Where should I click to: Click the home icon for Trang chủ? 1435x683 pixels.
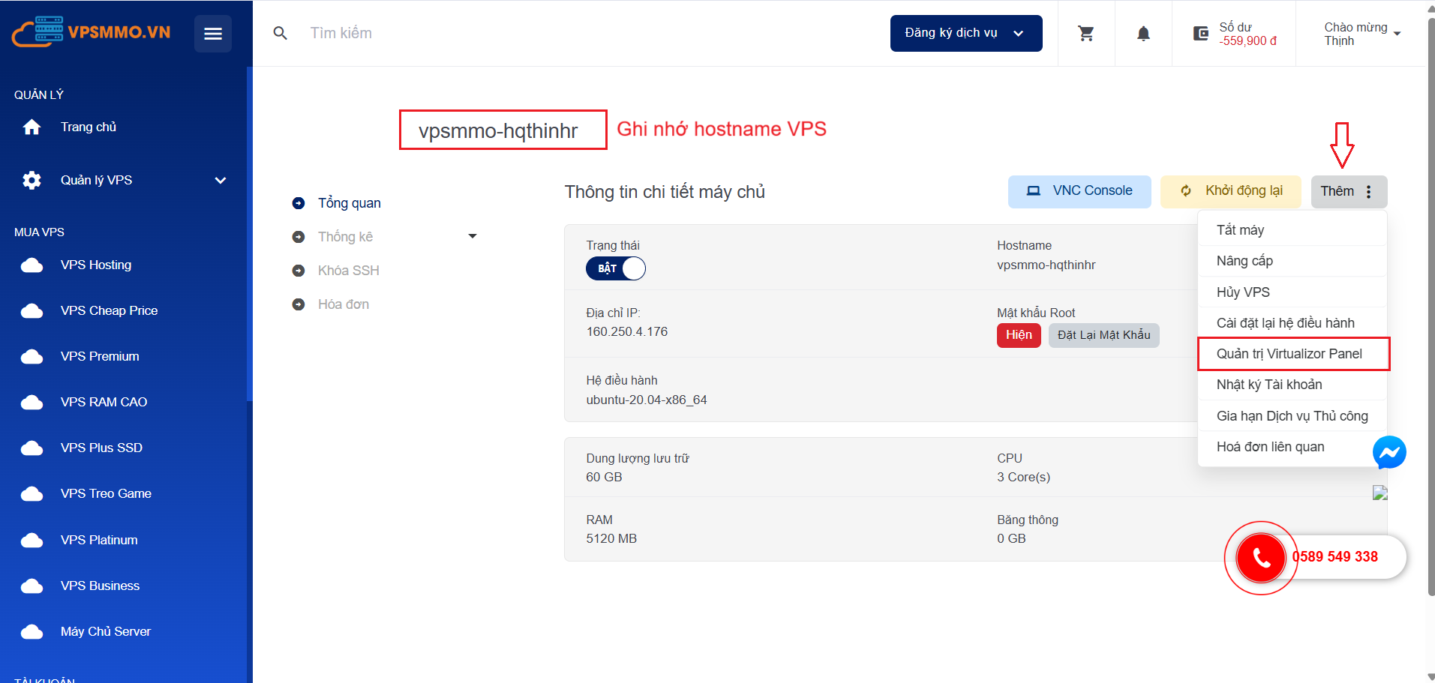click(32, 127)
